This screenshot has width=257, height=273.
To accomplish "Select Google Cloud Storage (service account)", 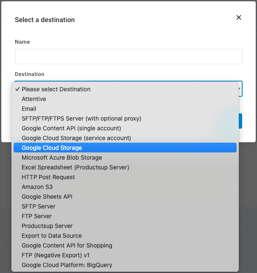I will click(x=76, y=138).
